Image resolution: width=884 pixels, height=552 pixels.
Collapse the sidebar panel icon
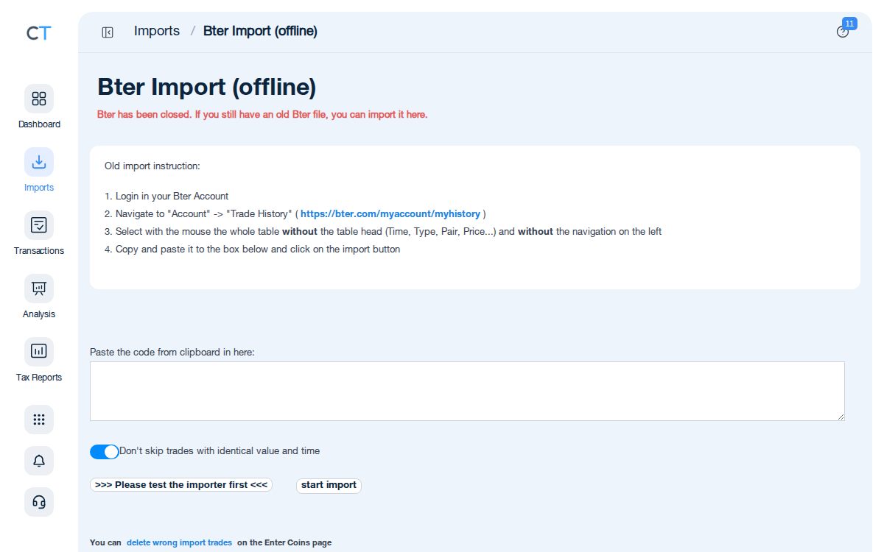tap(108, 32)
